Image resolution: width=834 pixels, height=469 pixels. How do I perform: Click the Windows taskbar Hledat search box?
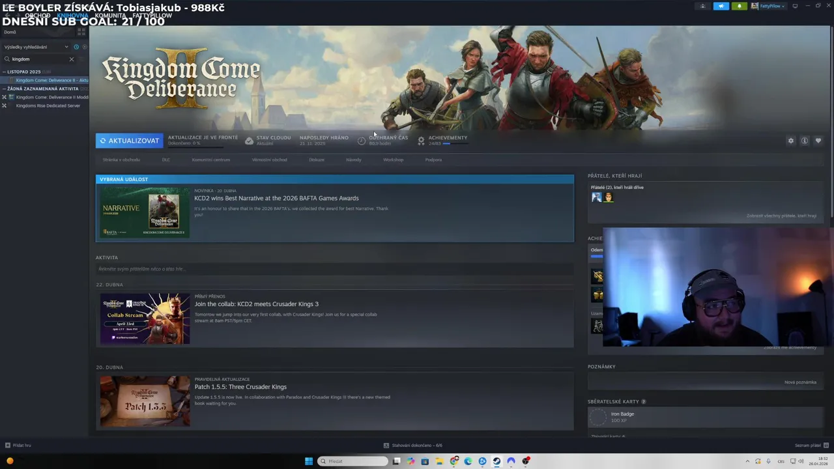(x=352, y=461)
